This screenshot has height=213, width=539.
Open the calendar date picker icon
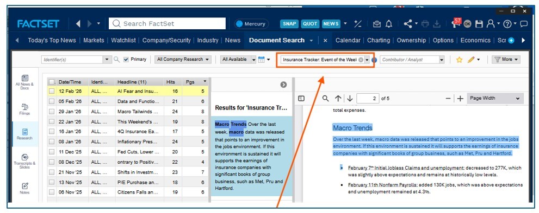click(x=261, y=60)
